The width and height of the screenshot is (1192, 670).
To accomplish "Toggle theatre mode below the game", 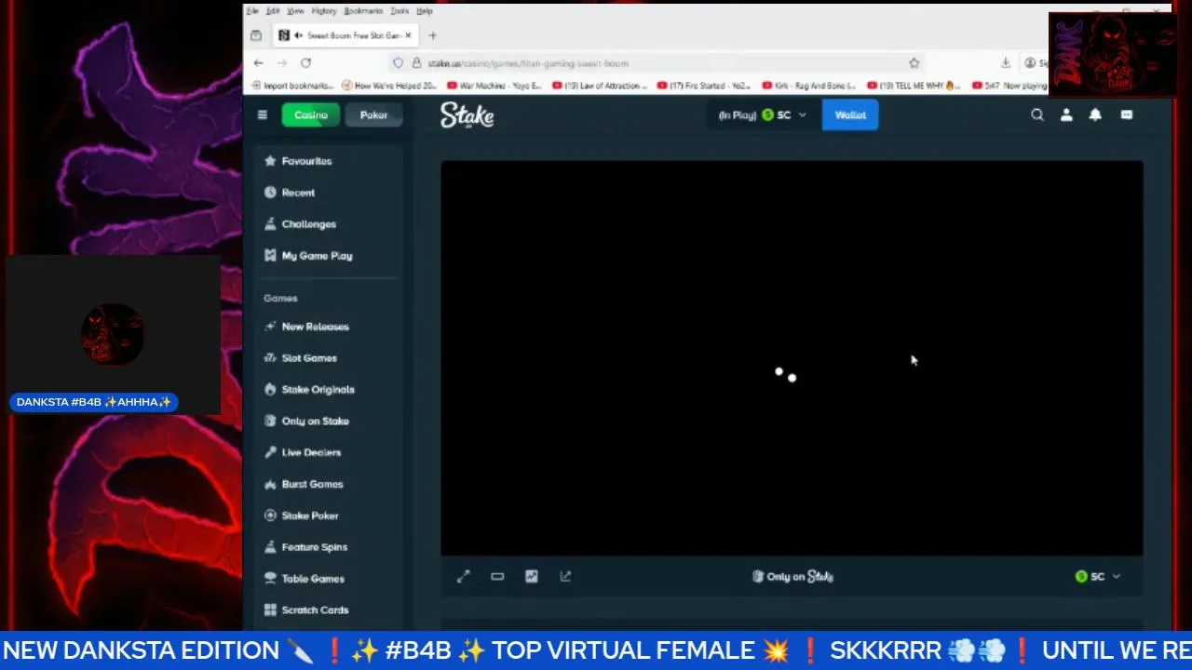I will (x=497, y=577).
